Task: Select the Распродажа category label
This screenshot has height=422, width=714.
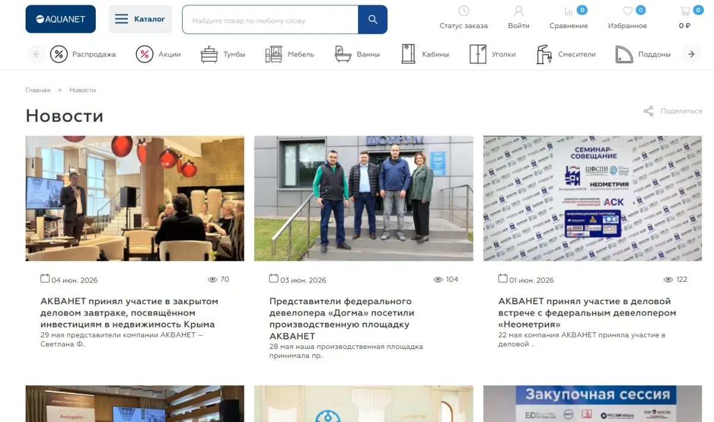Action: (x=94, y=54)
